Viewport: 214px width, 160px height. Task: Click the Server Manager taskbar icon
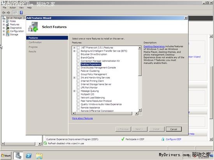coord(18,155)
